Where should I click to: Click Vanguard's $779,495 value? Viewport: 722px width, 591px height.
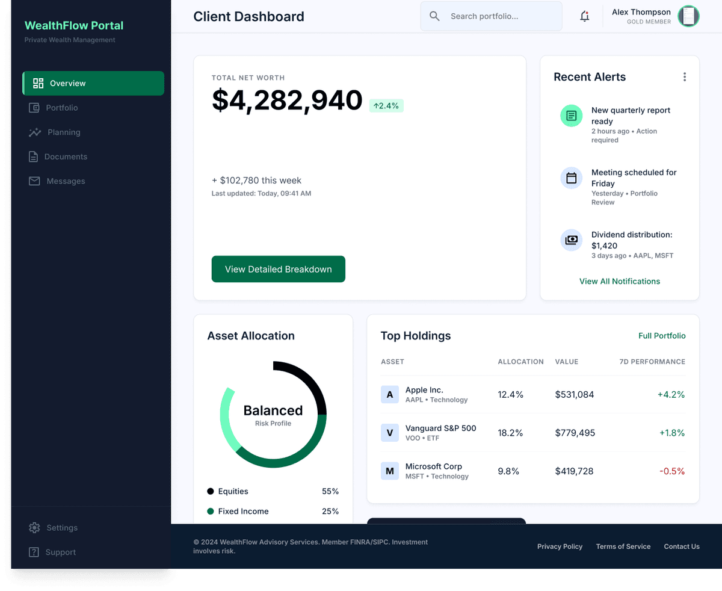[x=575, y=433]
